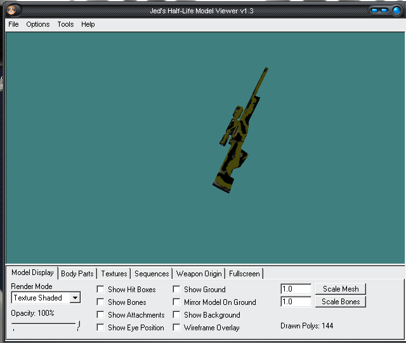Click the Scale Mesh button
The height and width of the screenshot is (343, 406).
coord(341,289)
